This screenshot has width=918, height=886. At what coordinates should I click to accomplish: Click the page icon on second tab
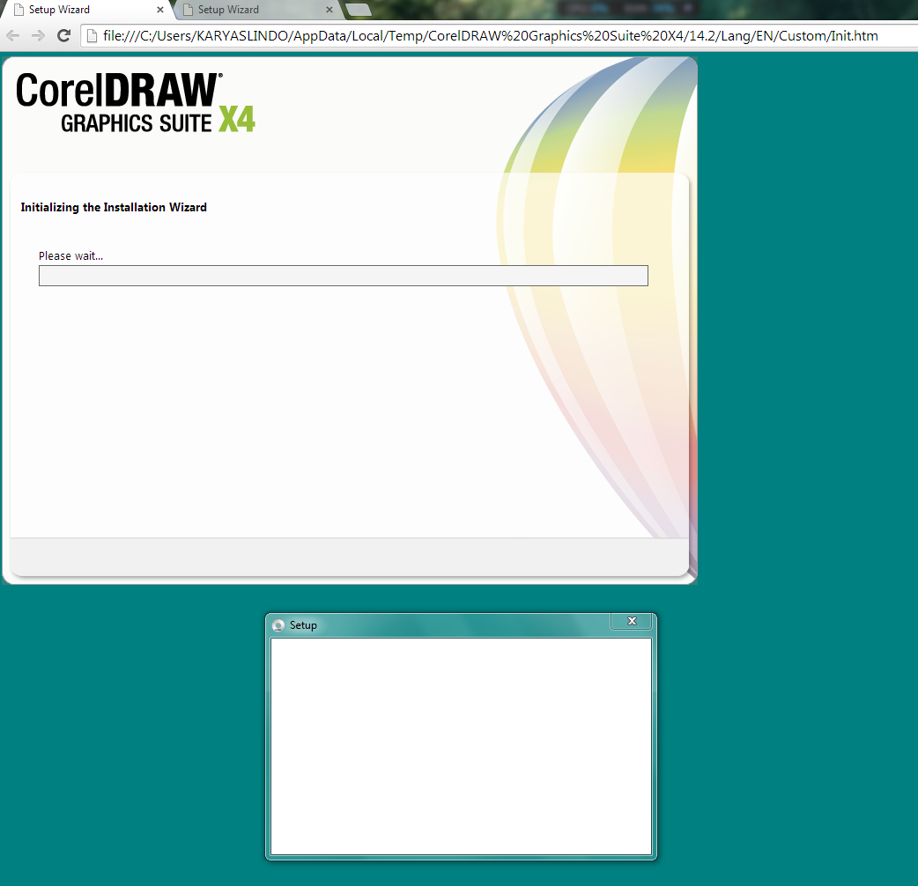tap(188, 10)
